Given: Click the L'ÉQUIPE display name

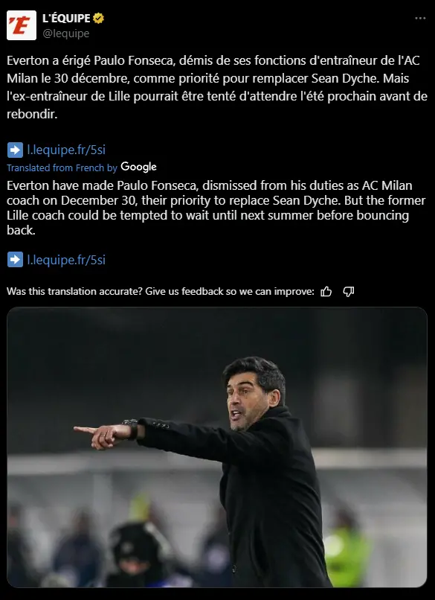Looking at the screenshot, I should click(x=66, y=19).
